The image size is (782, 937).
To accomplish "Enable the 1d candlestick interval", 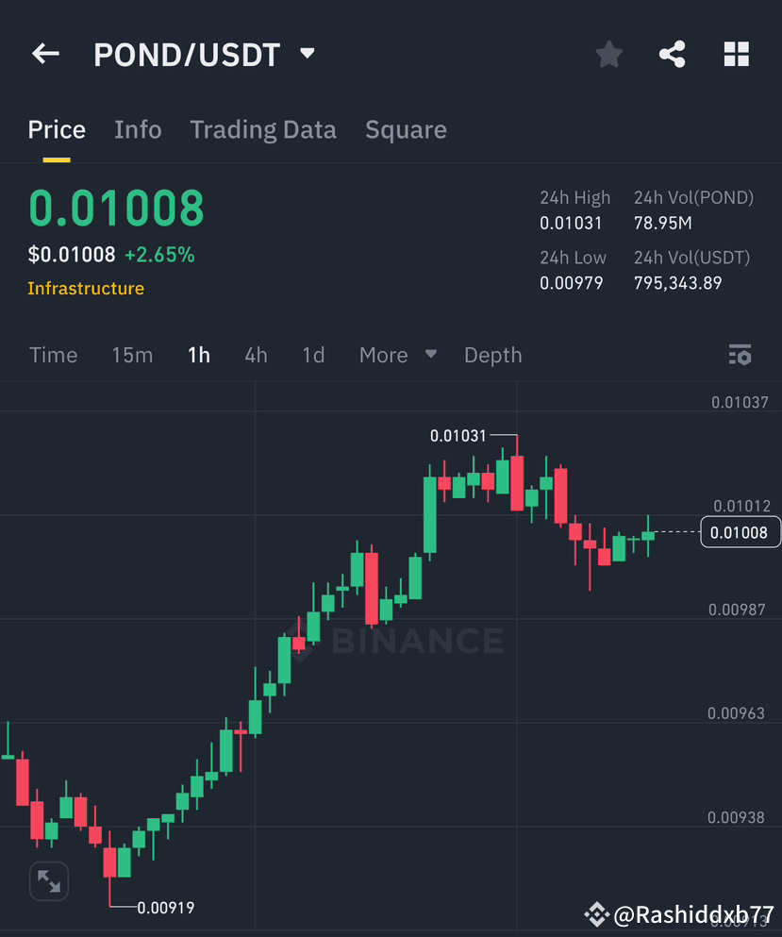I will (x=314, y=355).
